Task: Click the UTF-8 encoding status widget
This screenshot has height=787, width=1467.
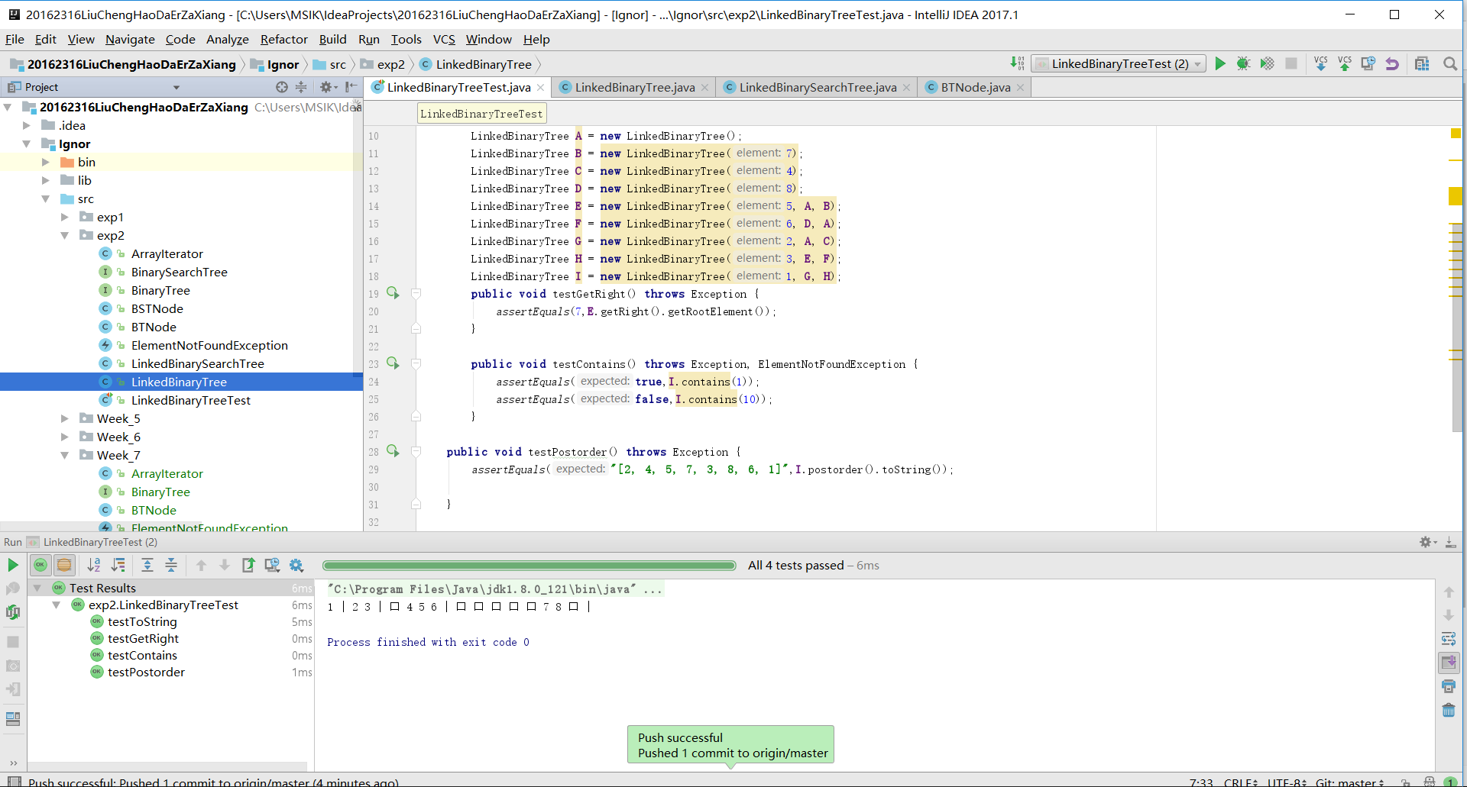Action: 1287,782
